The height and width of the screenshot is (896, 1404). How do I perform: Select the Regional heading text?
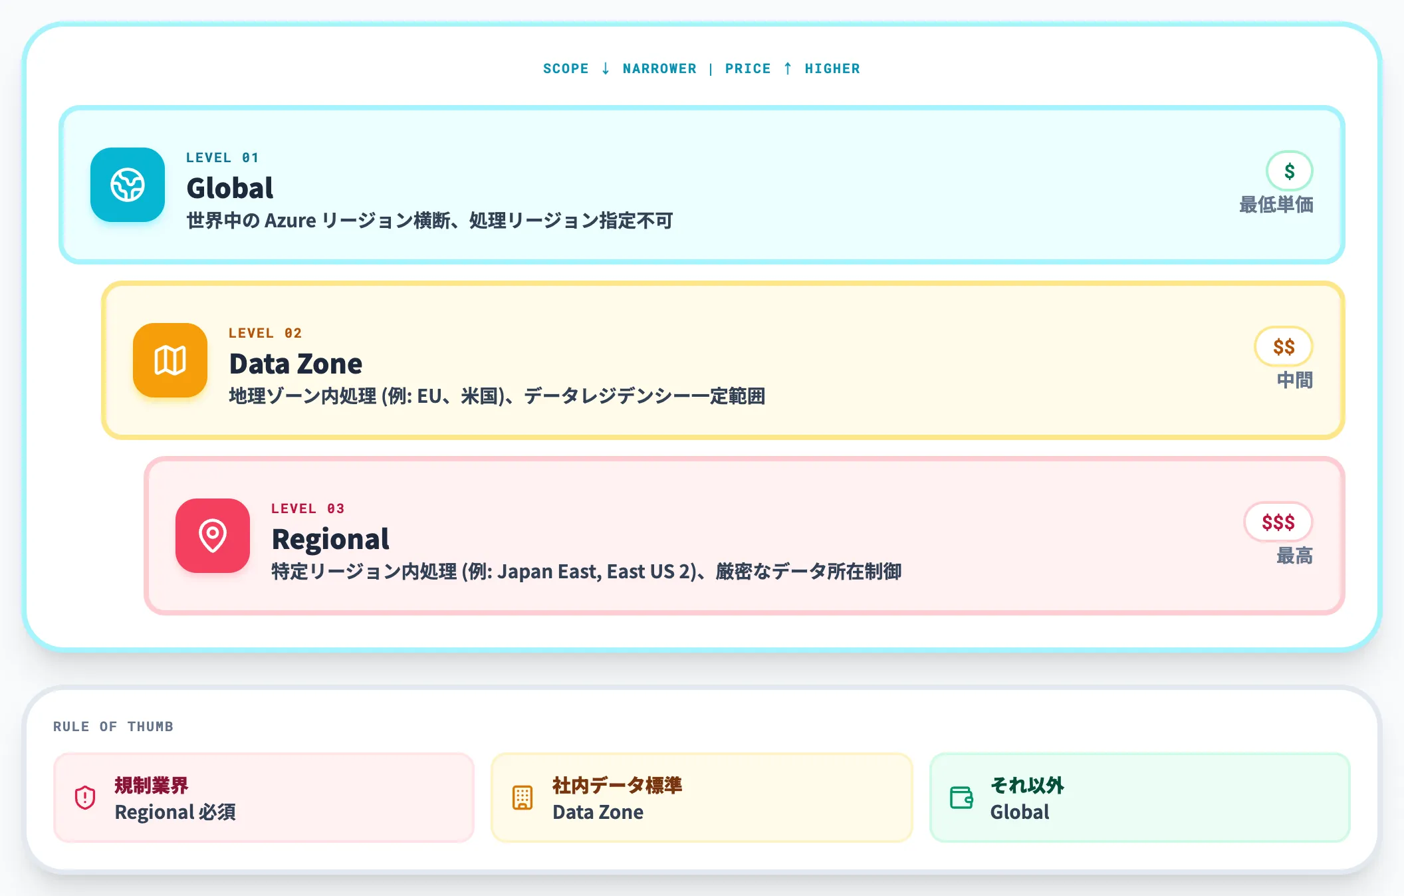pyautogui.click(x=330, y=539)
